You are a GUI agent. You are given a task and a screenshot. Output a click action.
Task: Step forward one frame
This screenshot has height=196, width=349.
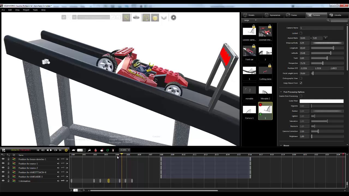tap(56, 150)
